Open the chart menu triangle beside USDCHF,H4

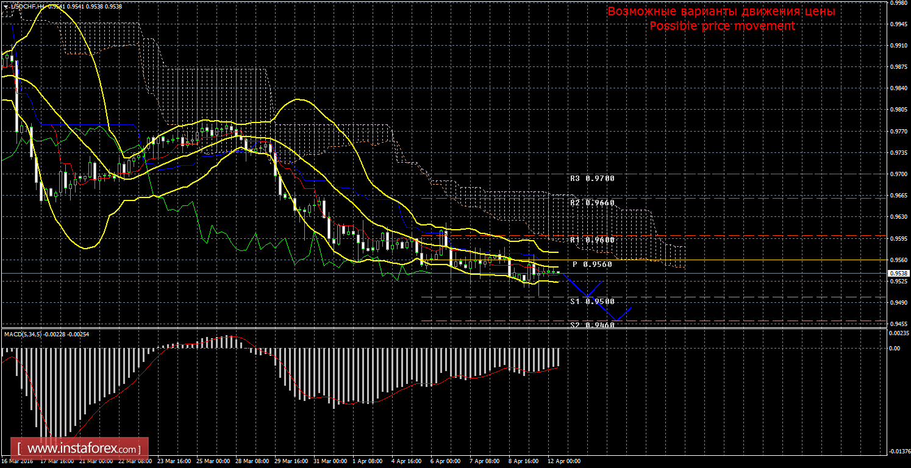point(6,6)
